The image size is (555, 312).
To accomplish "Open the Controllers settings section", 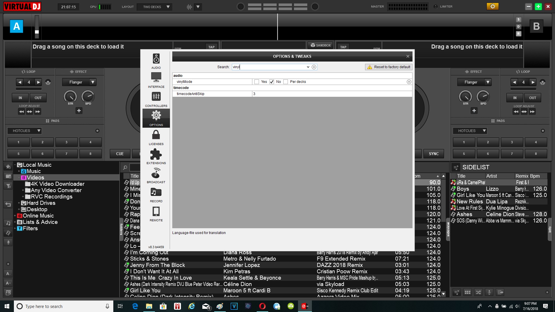I will pyautogui.click(x=156, y=99).
